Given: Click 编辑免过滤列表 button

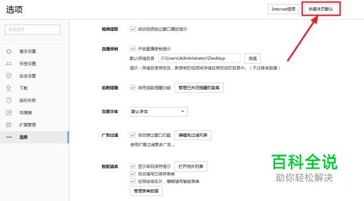Looking at the screenshot, I should pyautogui.click(x=193, y=135).
